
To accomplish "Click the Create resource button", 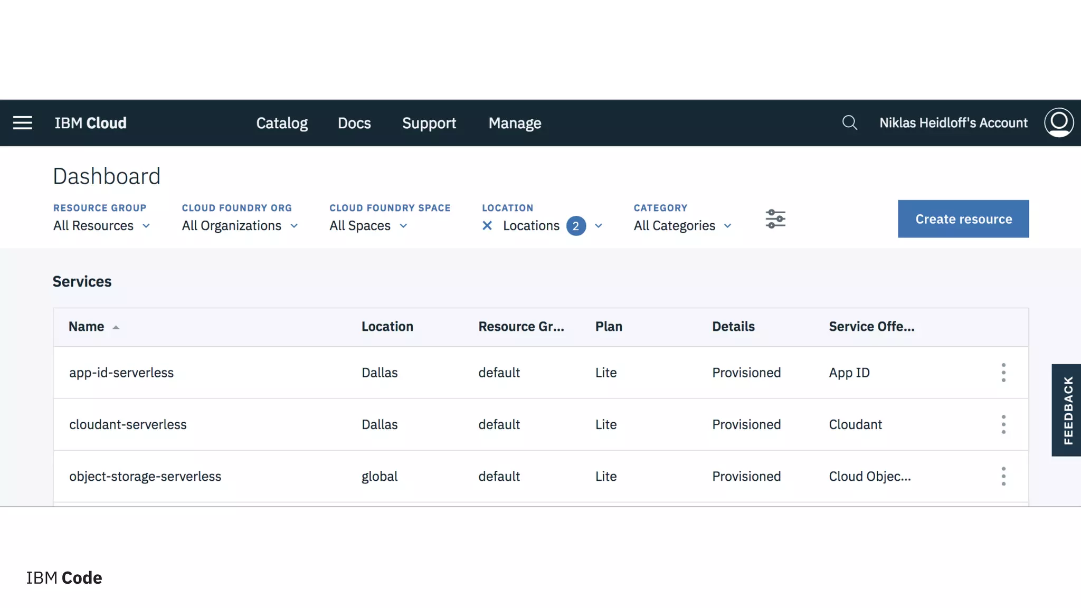I will pyautogui.click(x=963, y=219).
